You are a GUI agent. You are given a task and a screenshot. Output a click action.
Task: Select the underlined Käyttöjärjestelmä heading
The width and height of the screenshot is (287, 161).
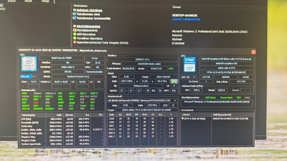pyautogui.click(x=88, y=26)
